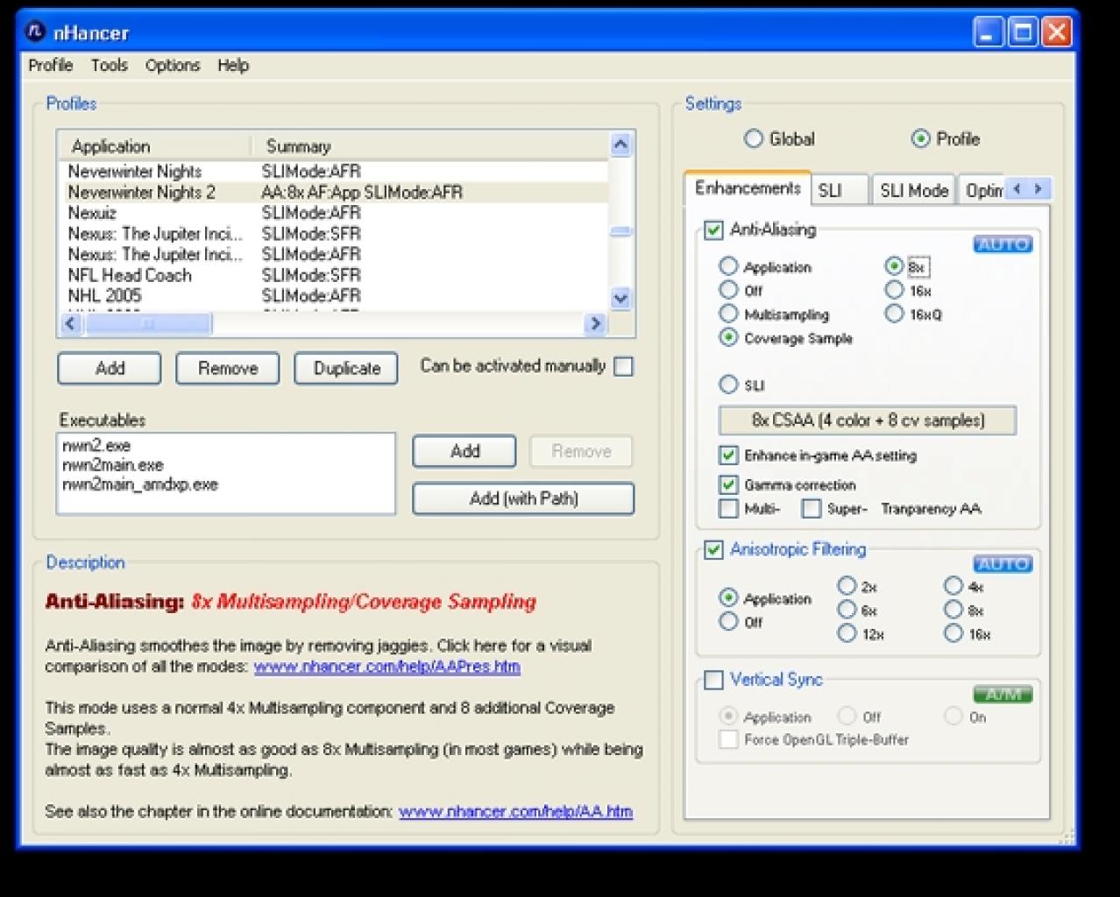Pick the 8x anti-aliasing level
This screenshot has width=1120, height=897.
(x=894, y=266)
